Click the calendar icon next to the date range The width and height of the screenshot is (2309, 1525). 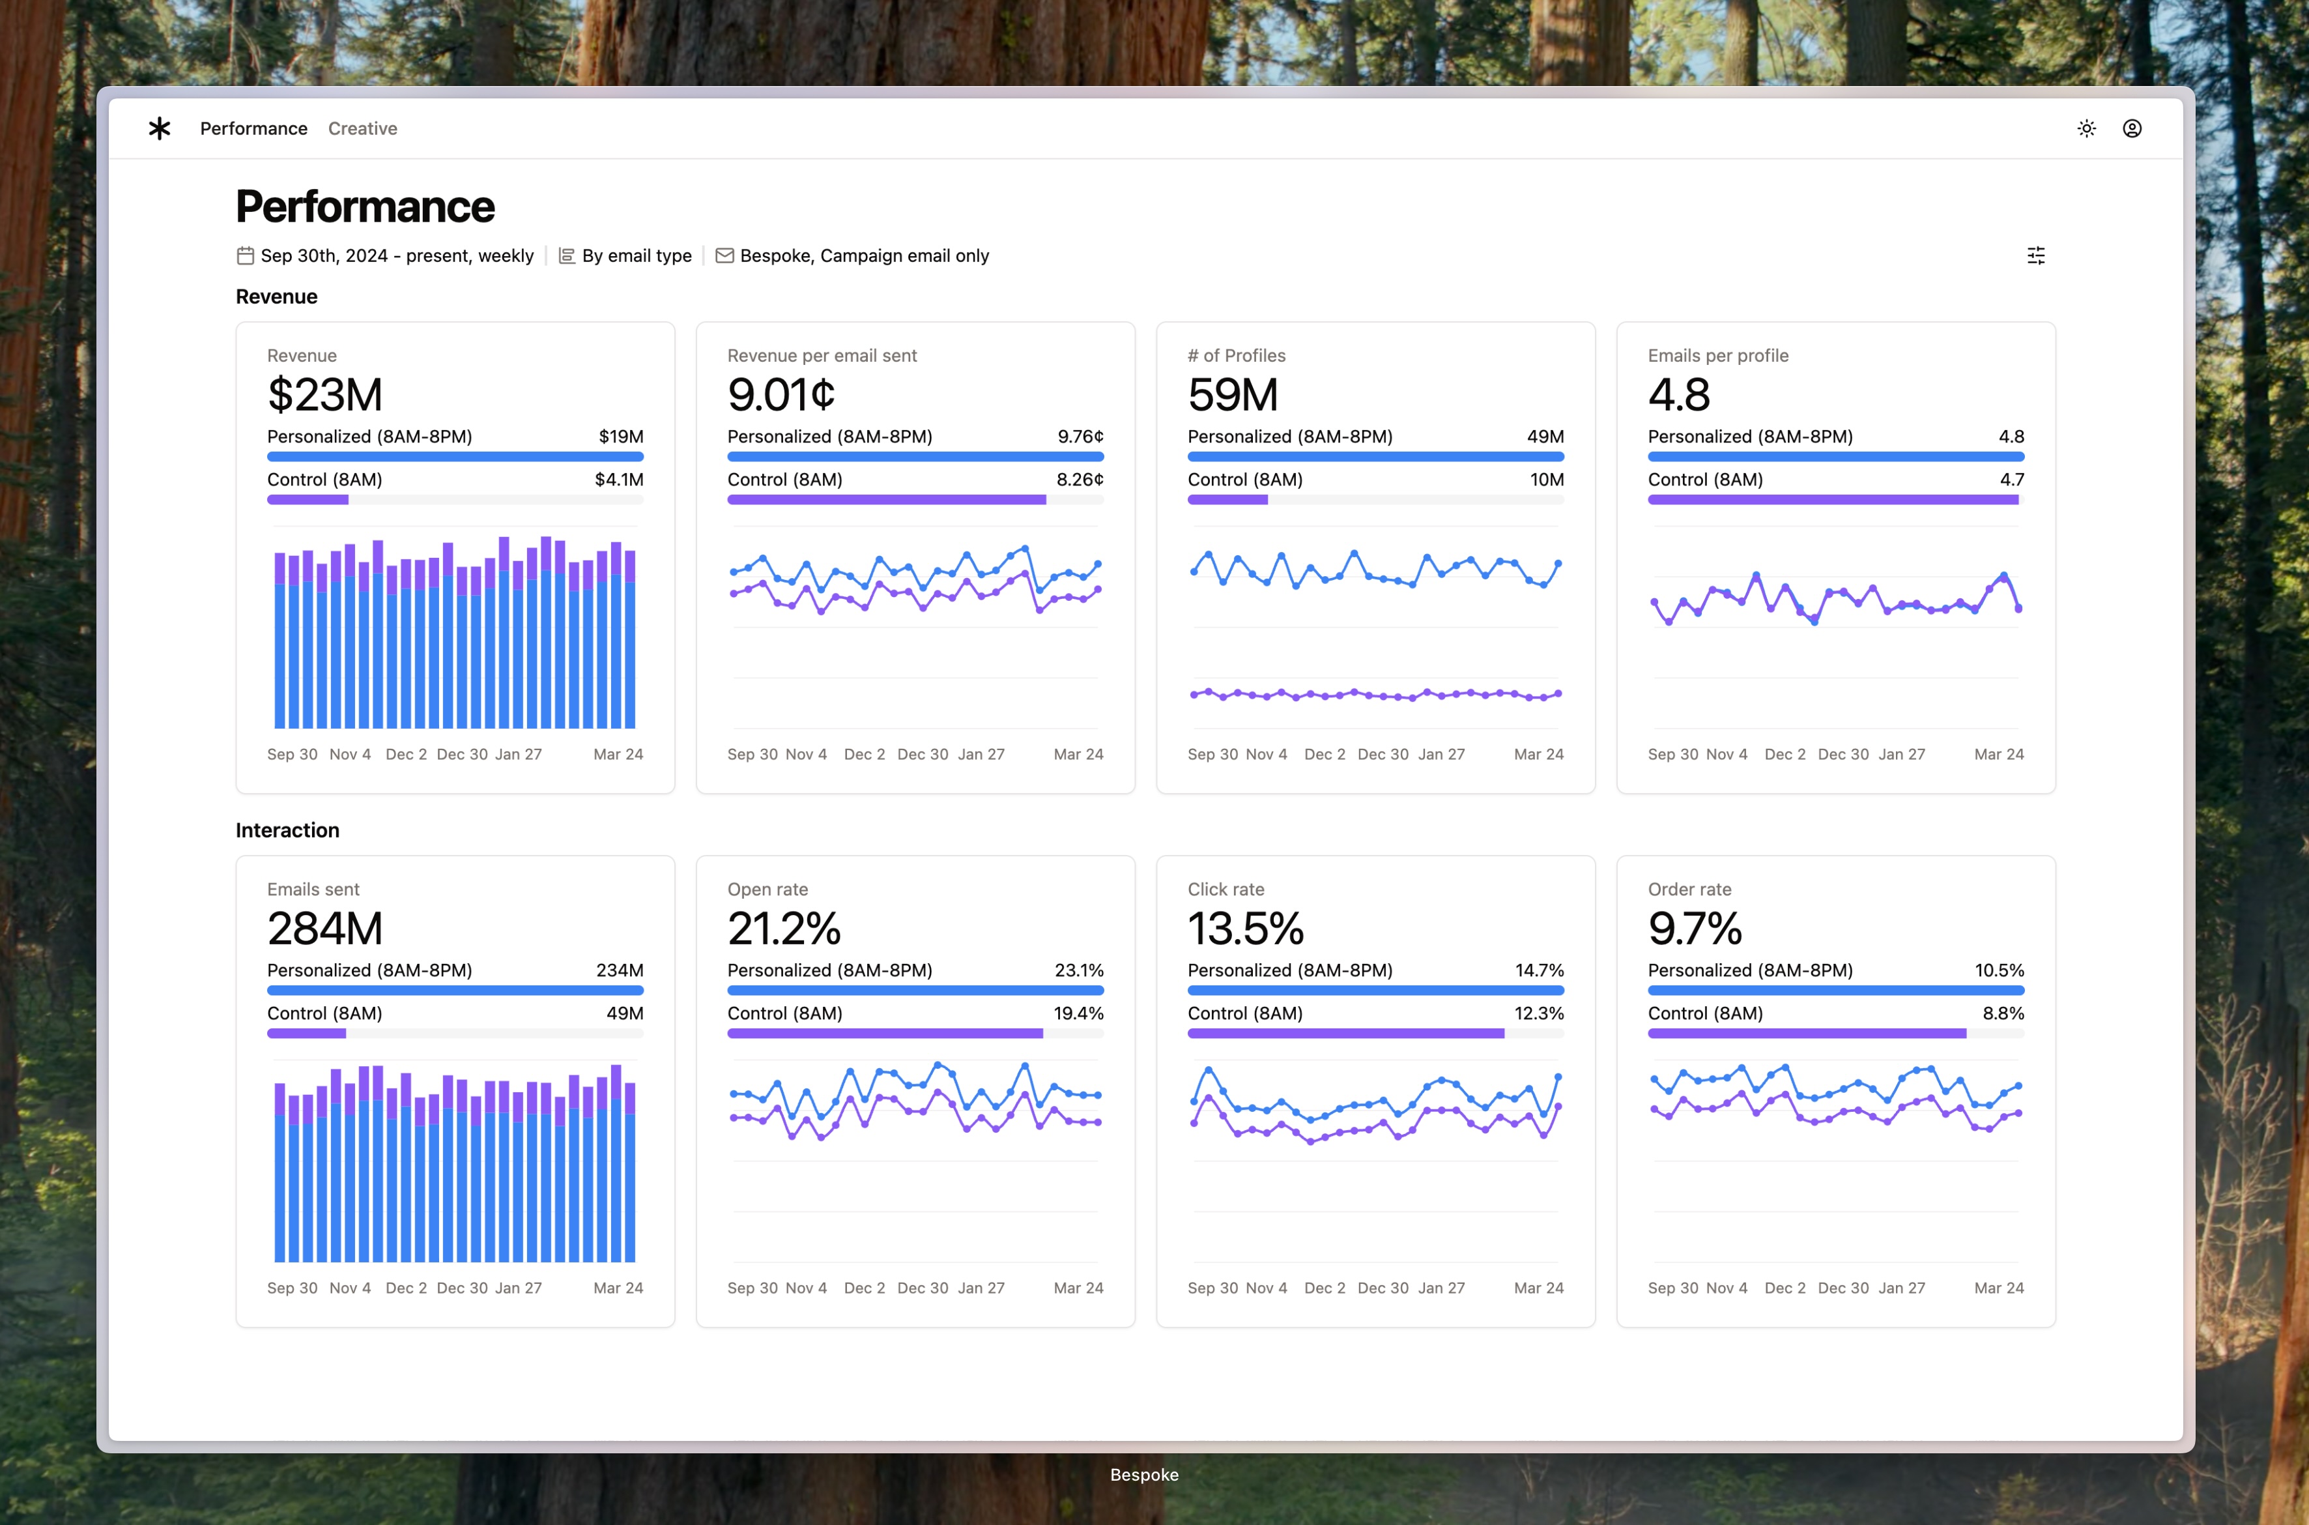(246, 255)
